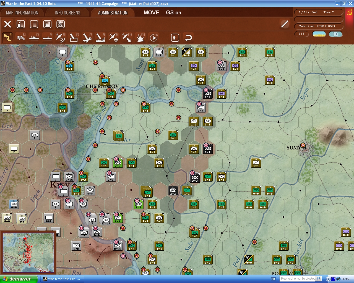
Task: Save the game with floppy disk icon
Action: pos(47,24)
